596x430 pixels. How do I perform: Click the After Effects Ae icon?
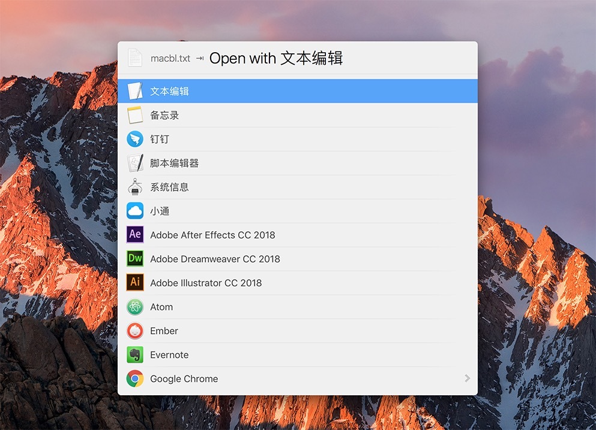(135, 234)
